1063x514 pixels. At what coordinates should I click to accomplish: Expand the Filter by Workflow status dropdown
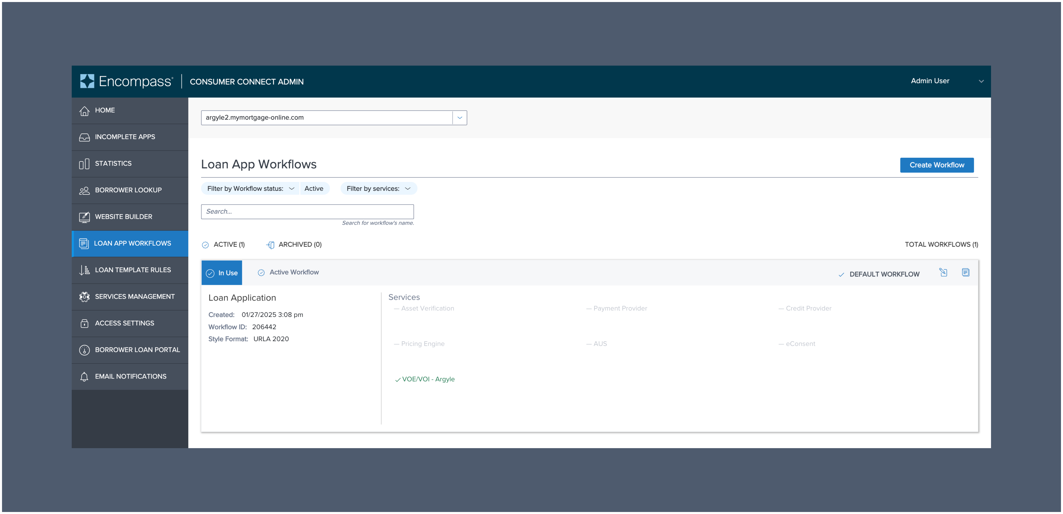click(250, 188)
